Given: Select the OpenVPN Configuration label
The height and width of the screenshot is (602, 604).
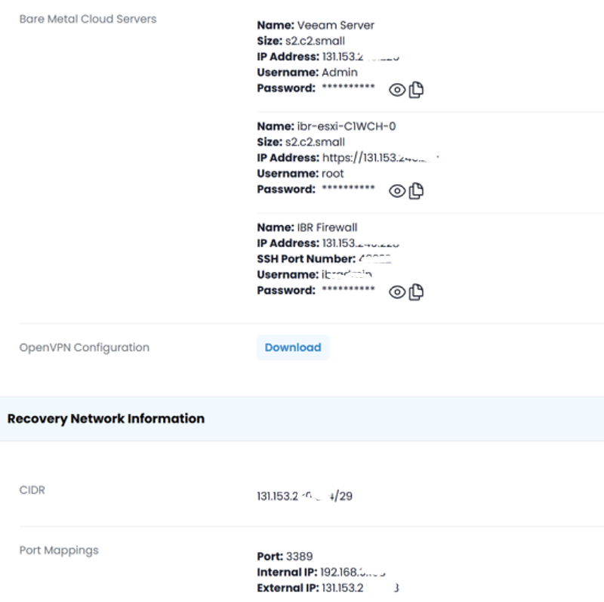Looking at the screenshot, I should tap(84, 347).
